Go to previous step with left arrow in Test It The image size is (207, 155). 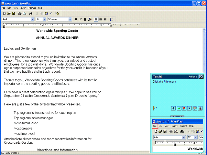173,108
